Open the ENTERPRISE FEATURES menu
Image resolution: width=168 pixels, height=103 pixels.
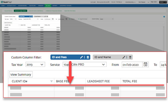tap(66, 6)
